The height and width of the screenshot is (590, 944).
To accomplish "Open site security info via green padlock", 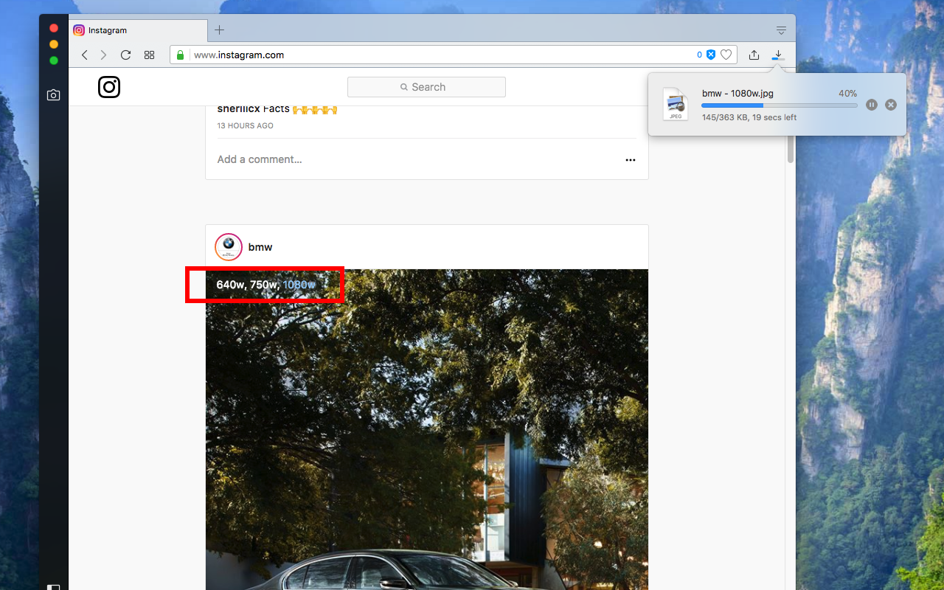I will click(x=180, y=55).
